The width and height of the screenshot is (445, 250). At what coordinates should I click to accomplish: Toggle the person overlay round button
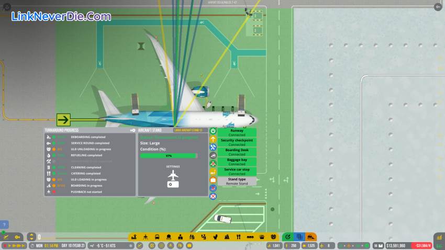point(171,246)
